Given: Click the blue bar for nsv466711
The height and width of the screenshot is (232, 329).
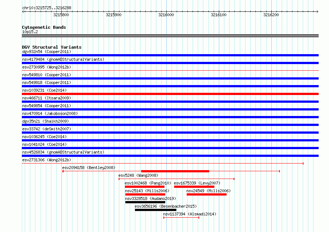Looking at the screenshot, I should click(170, 102).
